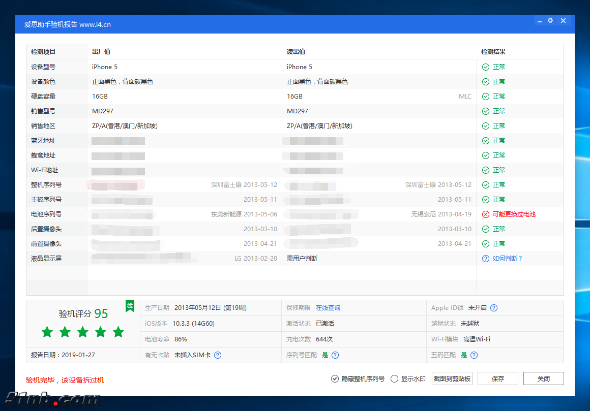
Task: Click the green check icon in 设备型号 row
Action: [486, 67]
